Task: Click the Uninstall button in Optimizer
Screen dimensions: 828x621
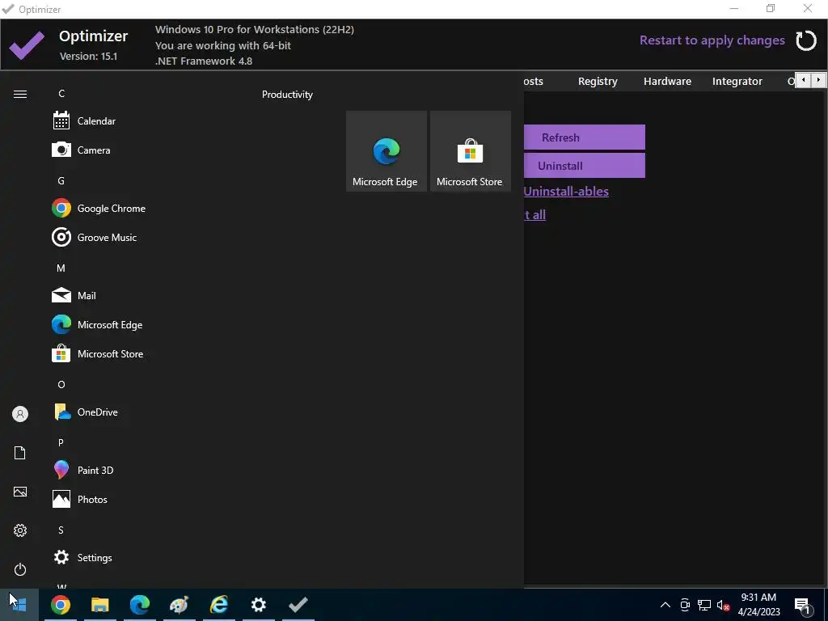Action: coord(585,165)
